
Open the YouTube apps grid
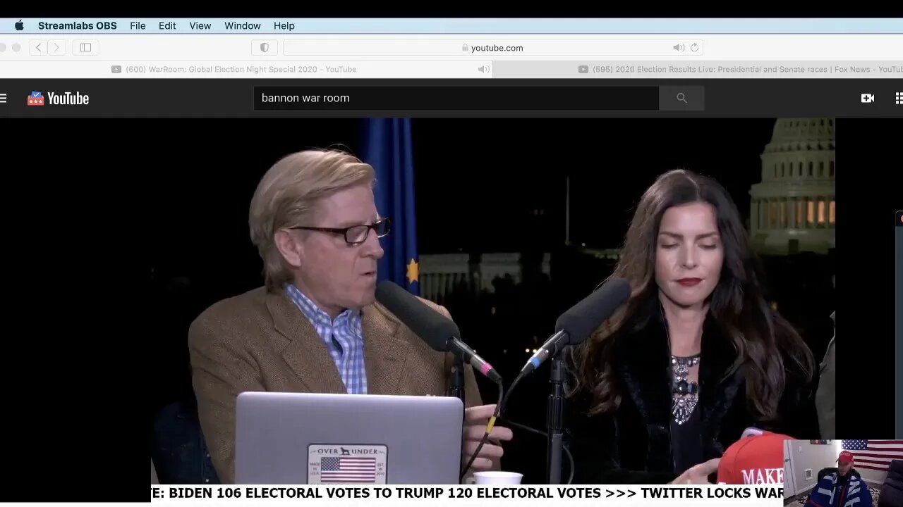tap(899, 98)
